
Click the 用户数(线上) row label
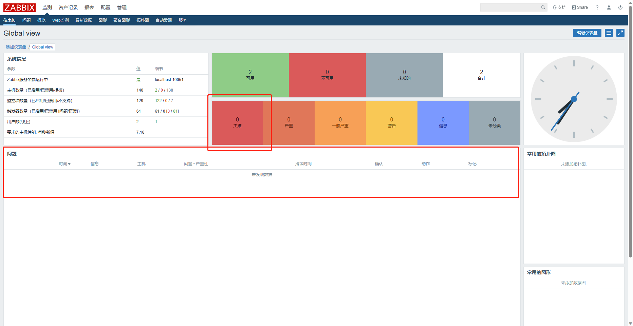19,122
